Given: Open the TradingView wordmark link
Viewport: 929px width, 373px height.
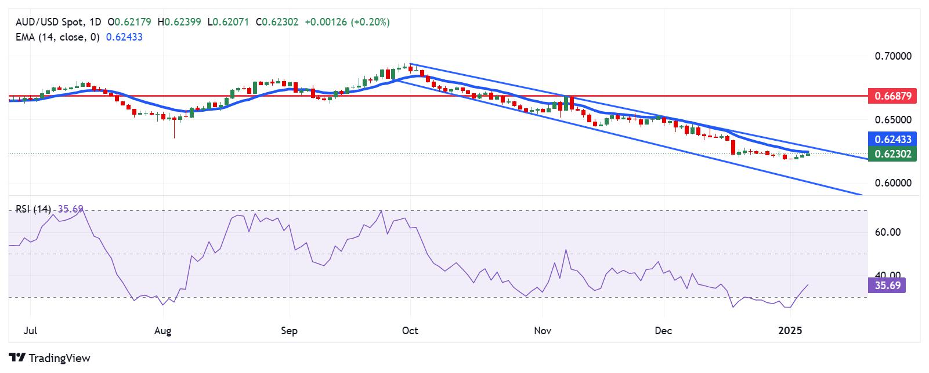Looking at the screenshot, I should point(59,358).
